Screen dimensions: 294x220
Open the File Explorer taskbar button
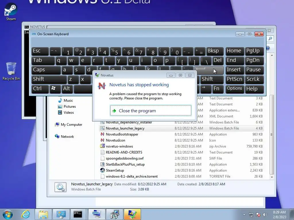[43, 214]
